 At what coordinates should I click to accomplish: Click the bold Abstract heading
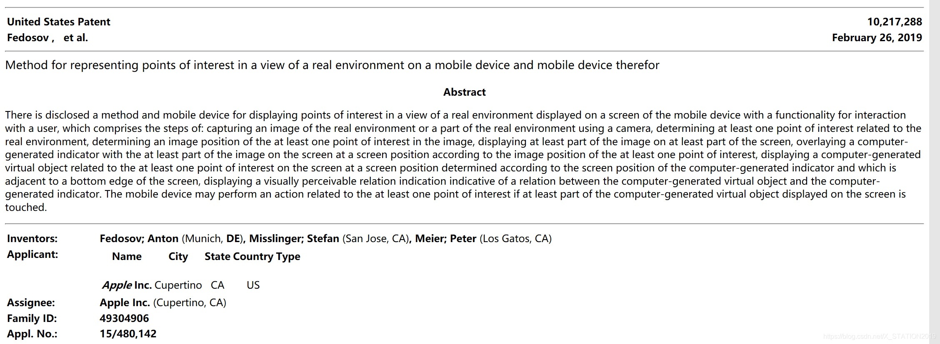pyautogui.click(x=464, y=92)
